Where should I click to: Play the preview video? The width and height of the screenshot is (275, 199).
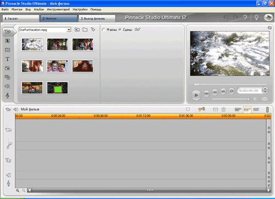click(x=196, y=95)
